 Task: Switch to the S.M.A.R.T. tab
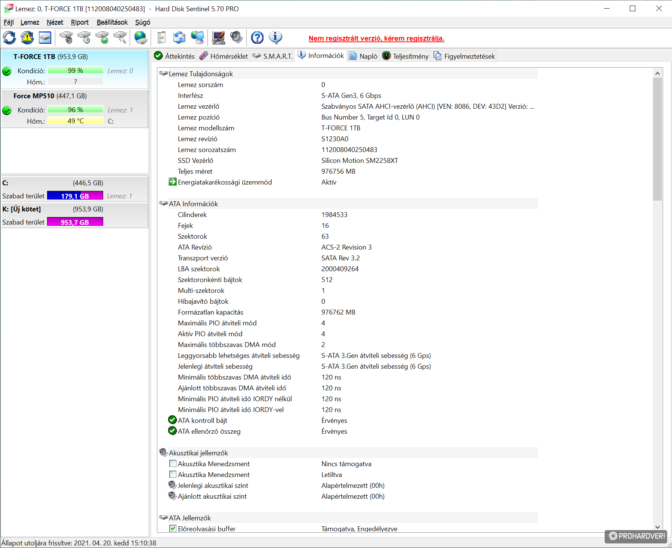[272, 56]
